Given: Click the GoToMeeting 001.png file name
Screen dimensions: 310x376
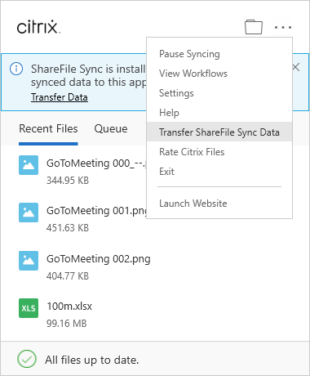Looking at the screenshot, I should (x=97, y=211).
